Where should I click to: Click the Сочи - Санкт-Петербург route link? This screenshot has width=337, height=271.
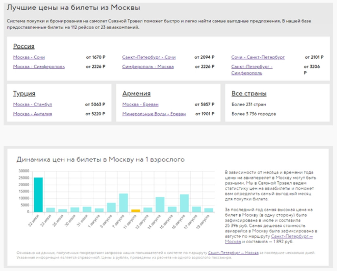click(x=258, y=57)
